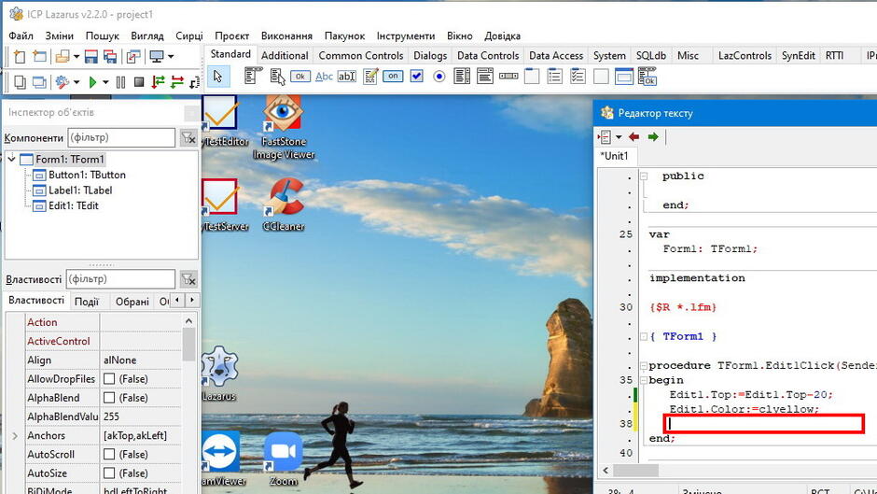Pause program execution
The image size is (877, 494).
pos(120,82)
